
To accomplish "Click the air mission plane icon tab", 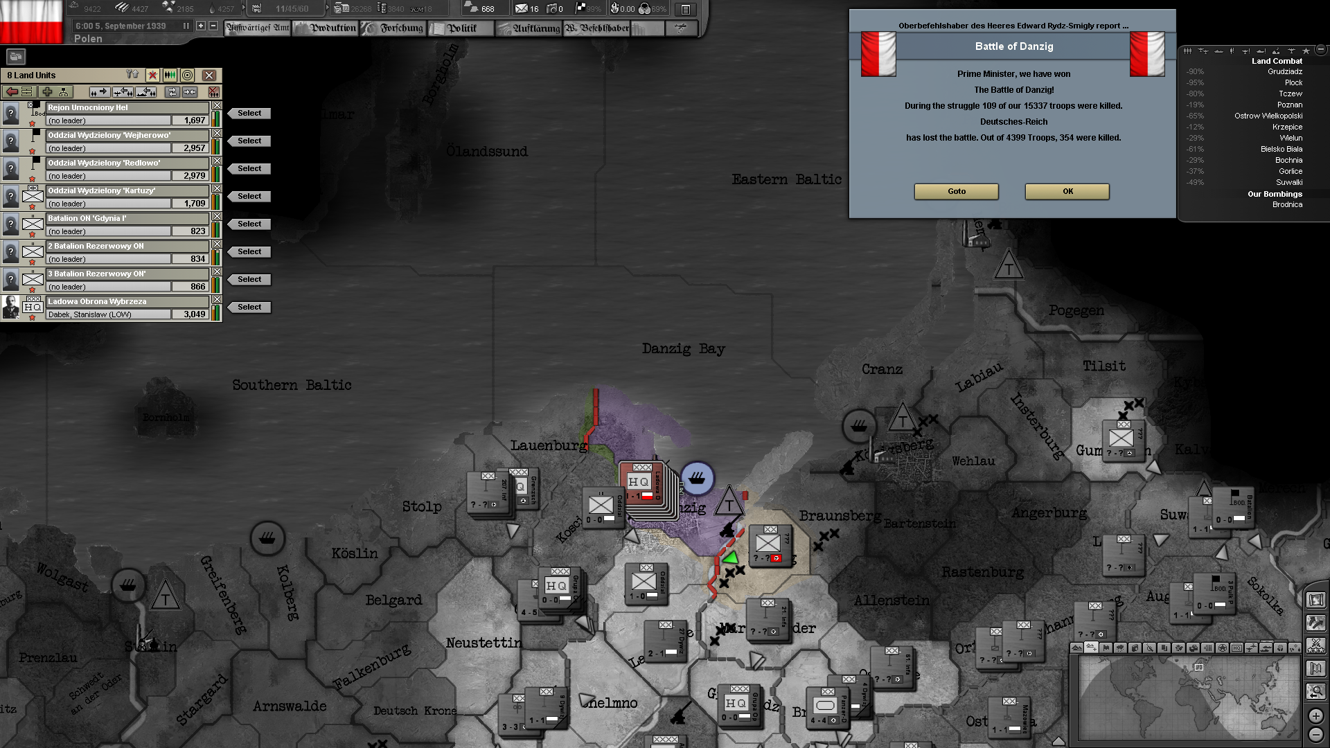I will [x=681, y=28].
